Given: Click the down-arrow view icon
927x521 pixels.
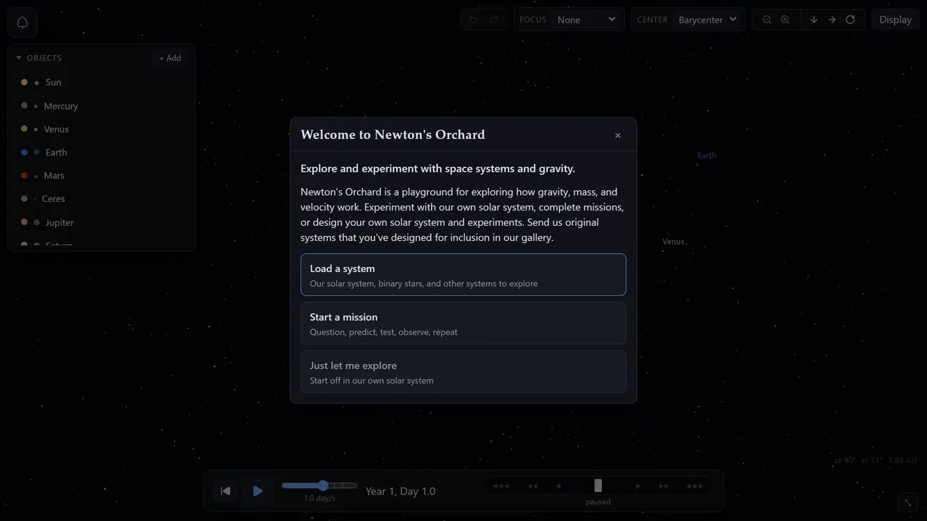Looking at the screenshot, I should click(814, 20).
